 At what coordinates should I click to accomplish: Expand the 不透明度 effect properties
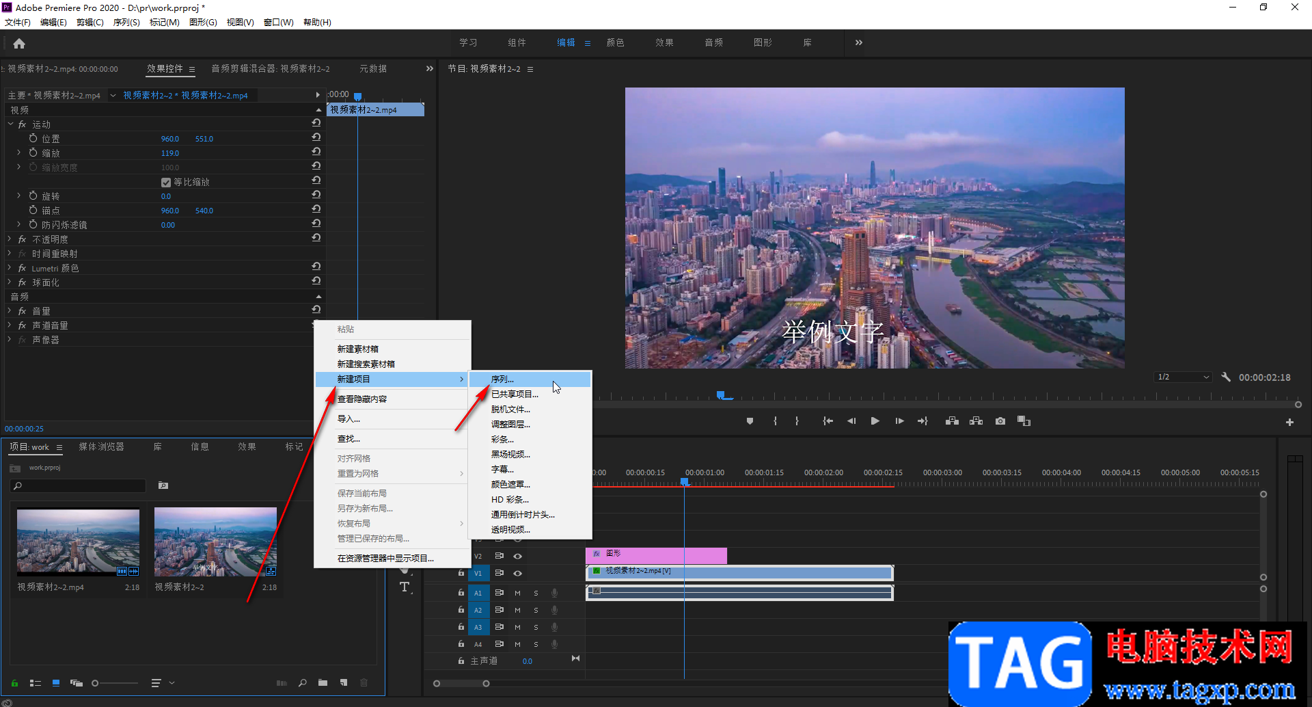[x=10, y=239]
